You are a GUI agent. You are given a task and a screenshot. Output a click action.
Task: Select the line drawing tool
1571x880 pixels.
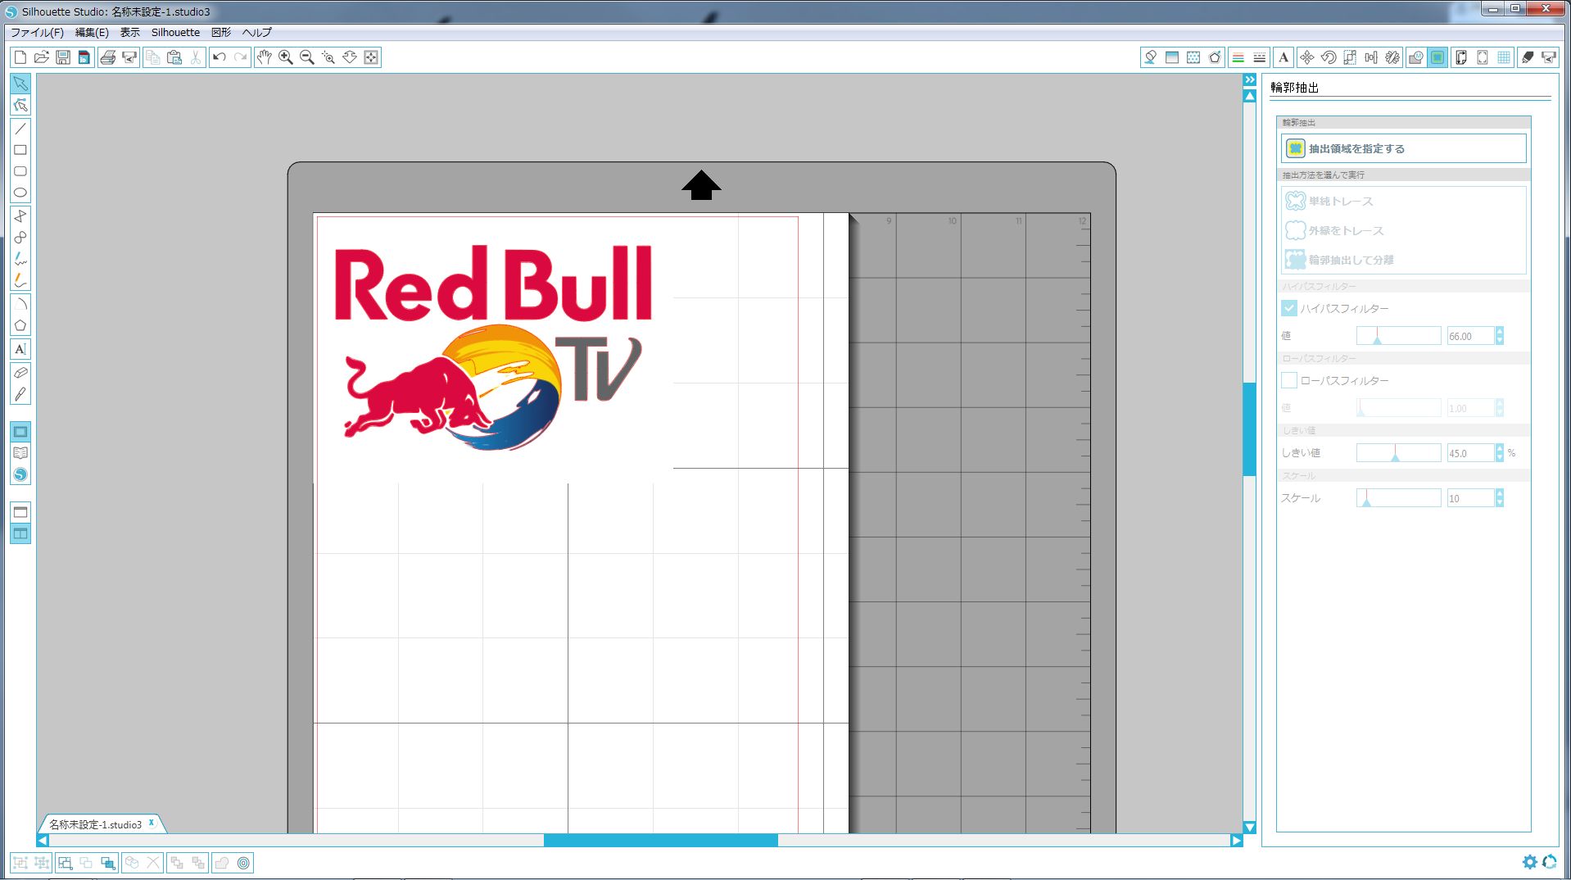[20, 129]
